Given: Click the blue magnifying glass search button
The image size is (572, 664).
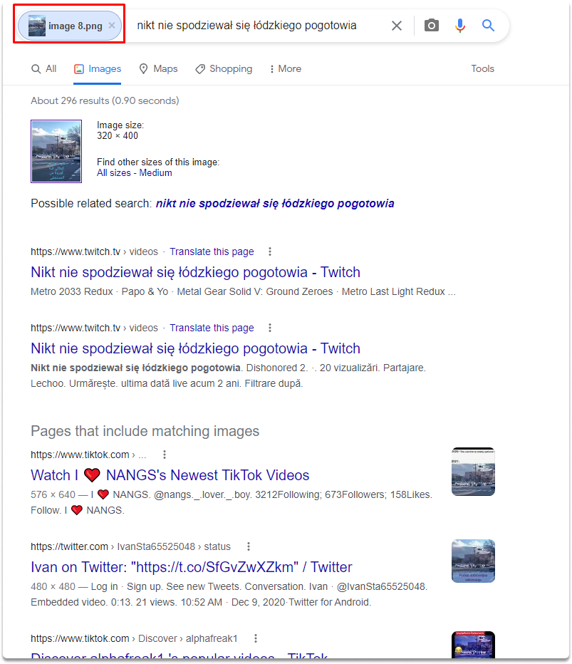Looking at the screenshot, I should coord(488,26).
